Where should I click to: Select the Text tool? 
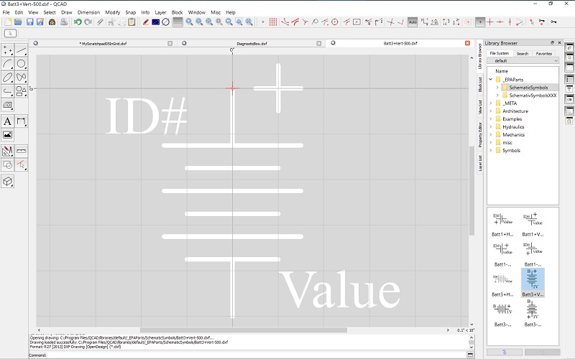[8, 121]
